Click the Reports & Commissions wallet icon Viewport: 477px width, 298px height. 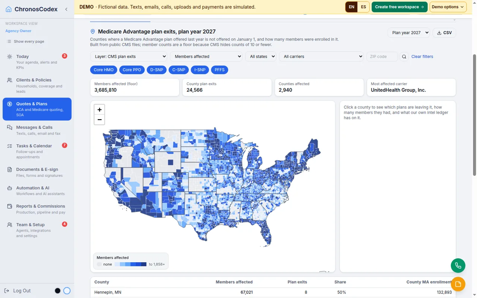coord(9,206)
